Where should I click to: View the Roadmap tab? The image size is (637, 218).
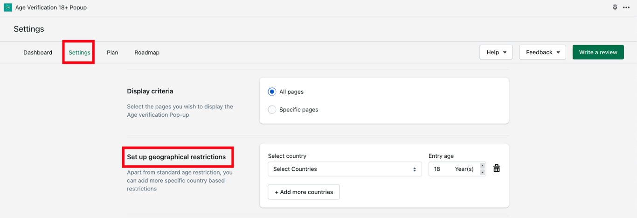point(147,52)
